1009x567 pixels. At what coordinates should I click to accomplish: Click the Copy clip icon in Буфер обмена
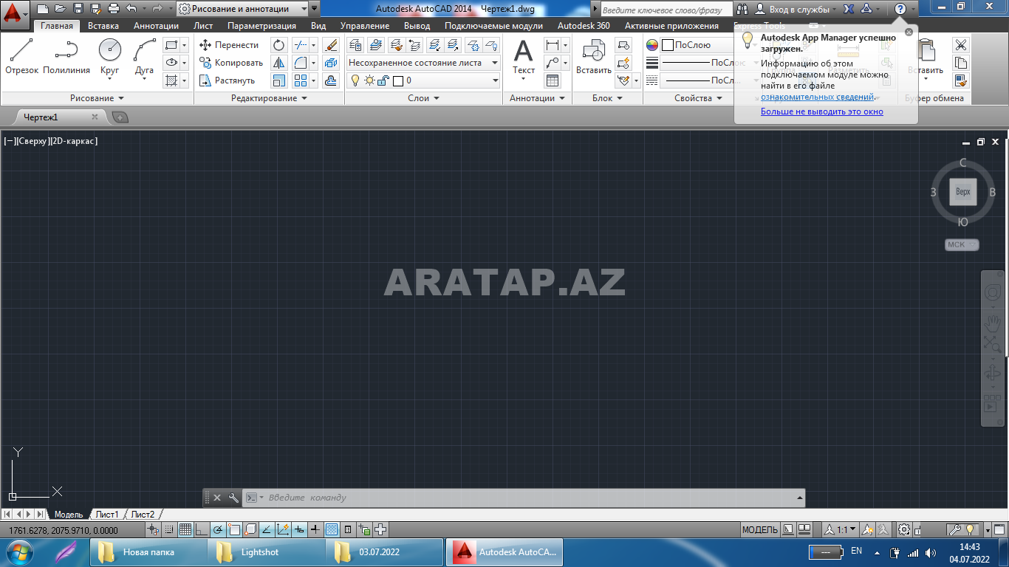pos(960,63)
